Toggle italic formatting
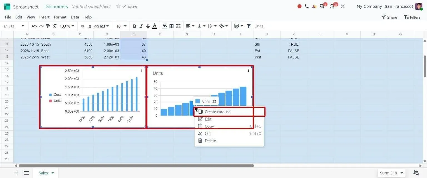The width and height of the screenshot is (427, 178). pyautogui.click(x=141, y=26)
